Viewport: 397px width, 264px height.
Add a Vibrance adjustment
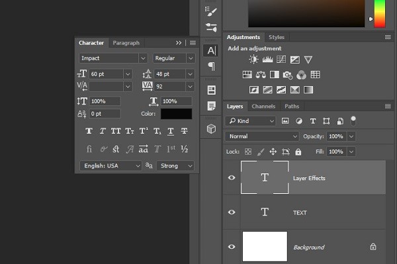[x=308, y=60]
